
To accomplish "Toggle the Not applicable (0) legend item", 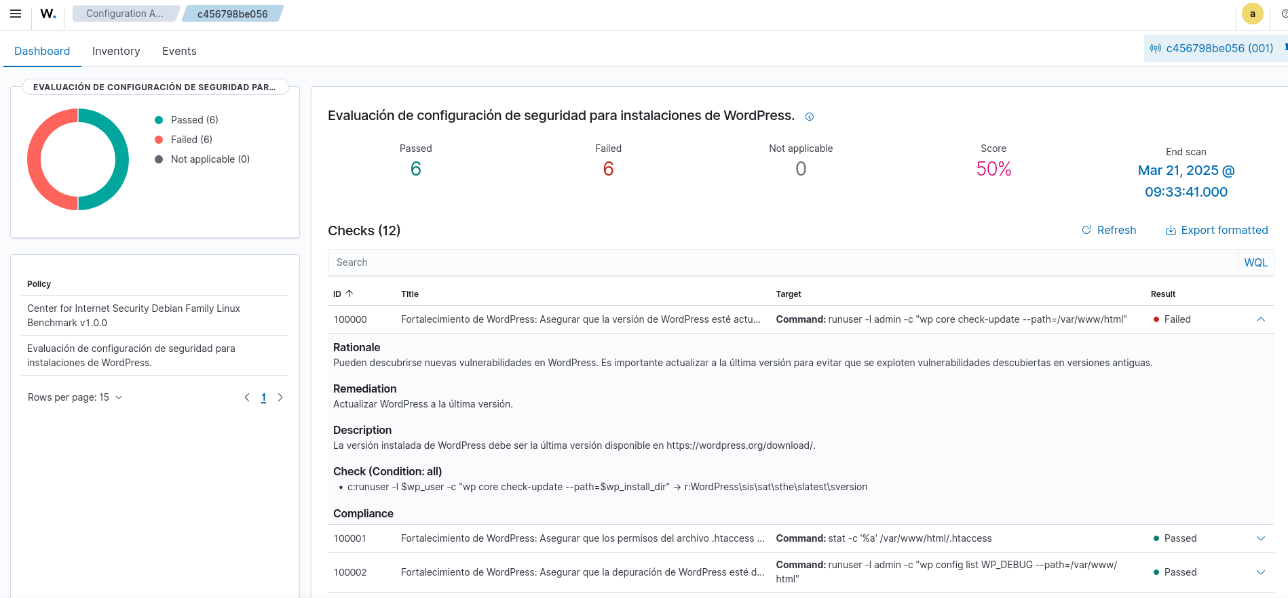I will tap(202, 159).
